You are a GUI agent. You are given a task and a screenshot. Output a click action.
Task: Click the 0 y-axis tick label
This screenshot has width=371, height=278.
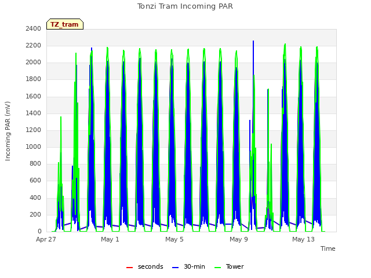[39, 232]
